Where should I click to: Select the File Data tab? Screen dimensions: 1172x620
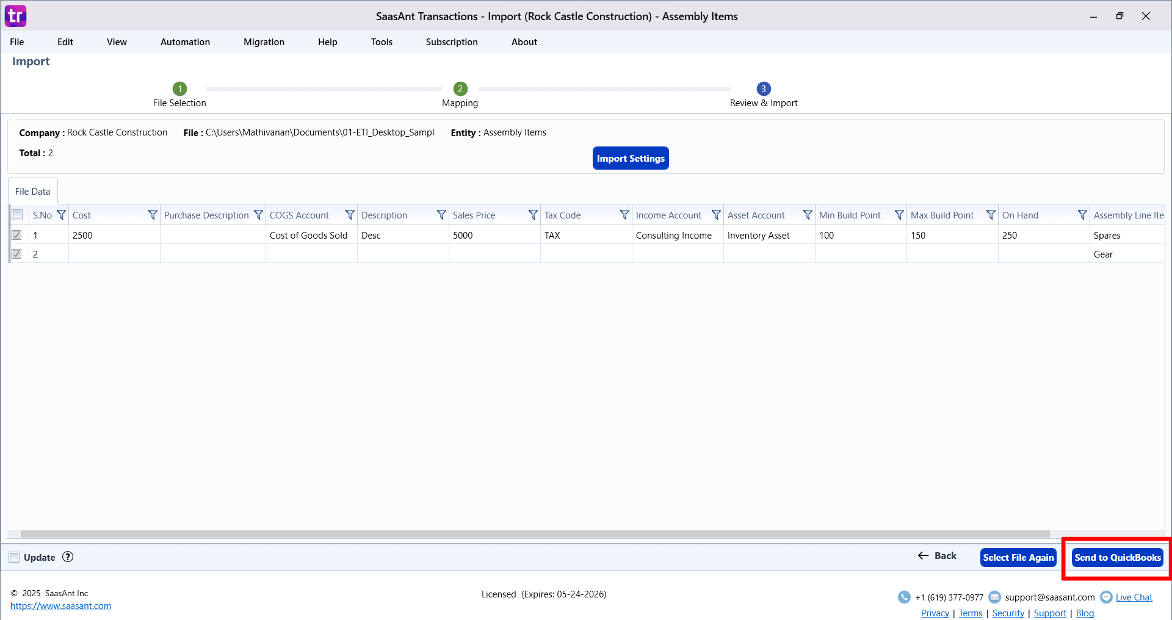(33, 191)
